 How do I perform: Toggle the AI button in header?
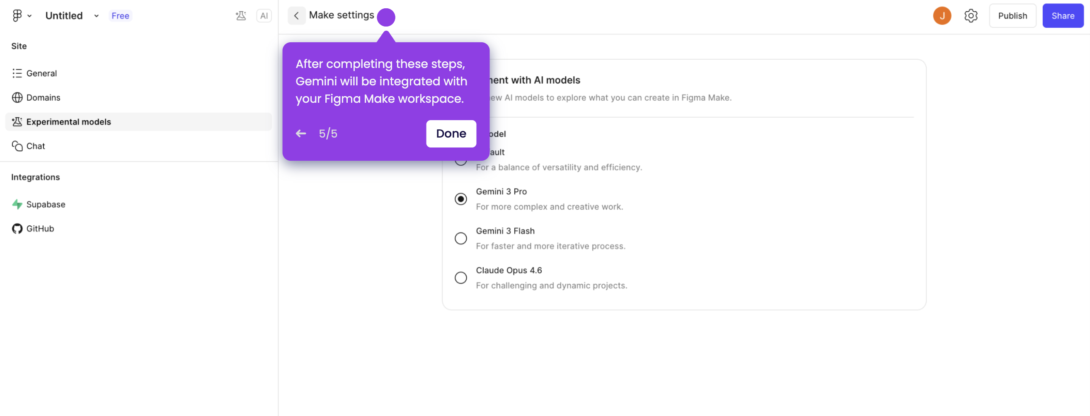[x=264, y=16]
